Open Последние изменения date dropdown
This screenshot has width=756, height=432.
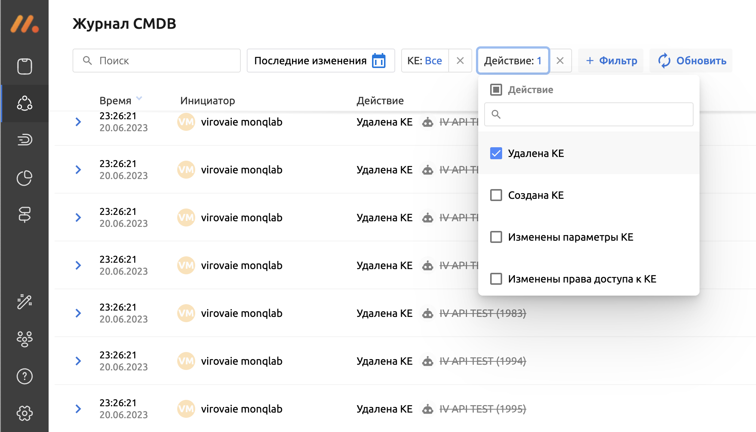(x=321, y=61)
